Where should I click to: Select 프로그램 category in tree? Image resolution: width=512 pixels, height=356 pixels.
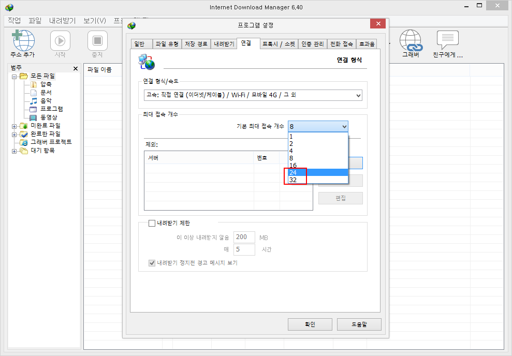click(52, 109)
